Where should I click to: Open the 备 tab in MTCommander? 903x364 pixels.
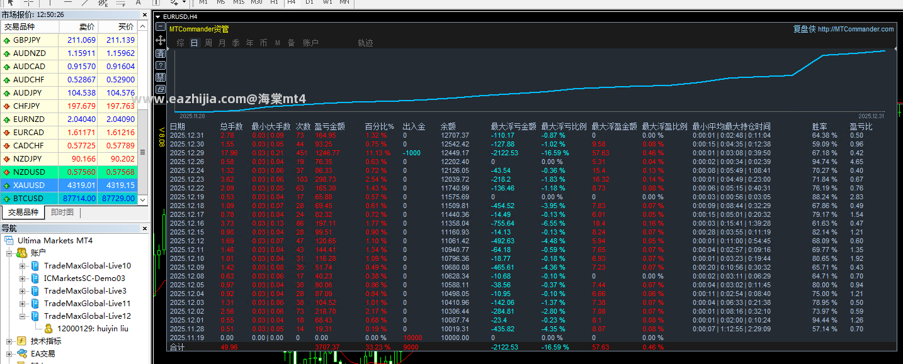[x=291, y=43]
